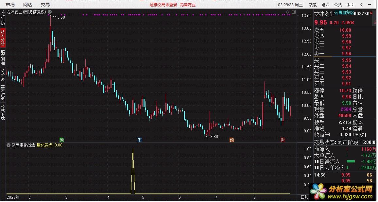This screenshot has width=378, height=202.
Task: Click the 量化买点: 0.00 indicator label
Action: [x=49, y=145]
